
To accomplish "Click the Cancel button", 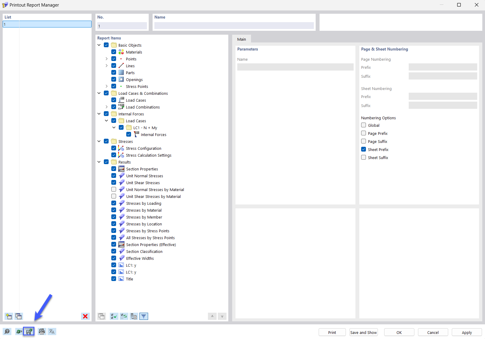I will (x=433, y=332).
